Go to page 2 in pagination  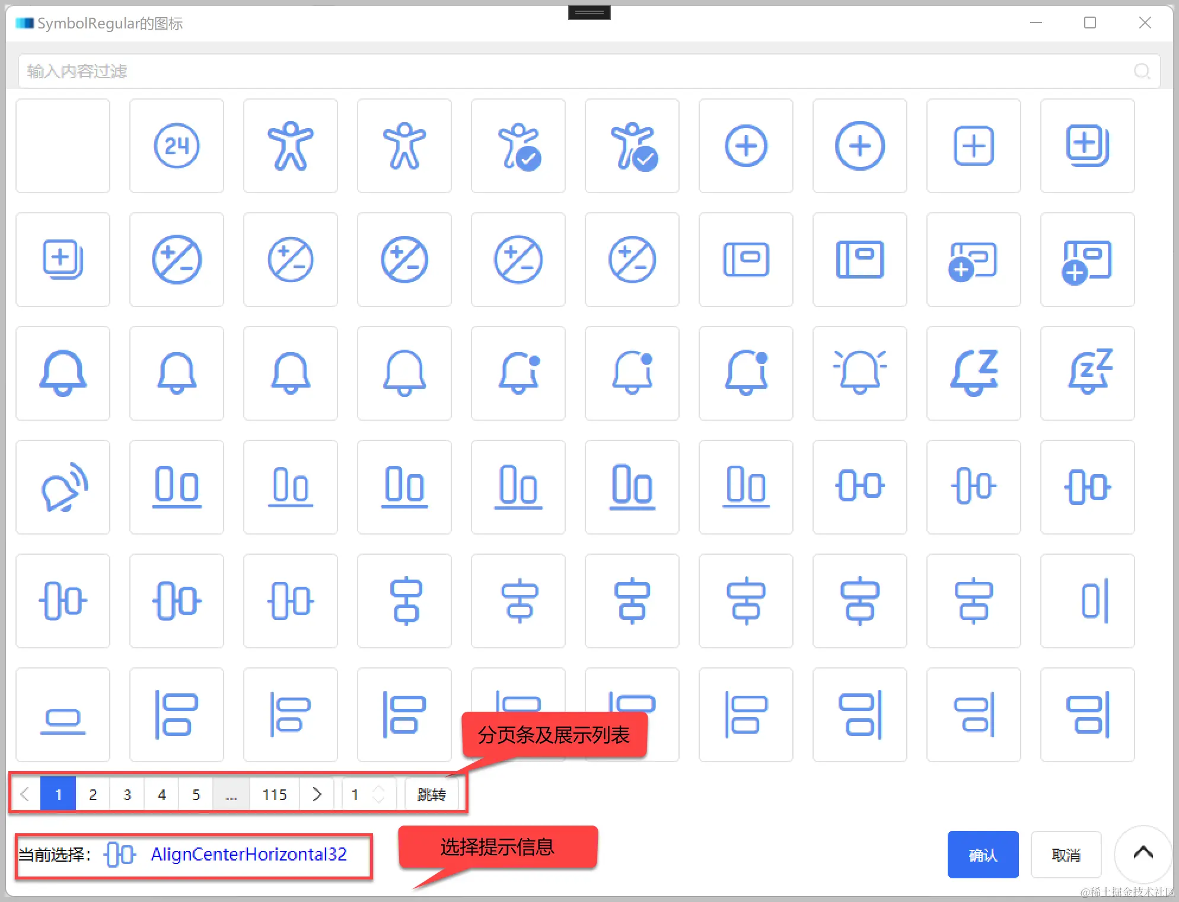click(x=93, y=794)
